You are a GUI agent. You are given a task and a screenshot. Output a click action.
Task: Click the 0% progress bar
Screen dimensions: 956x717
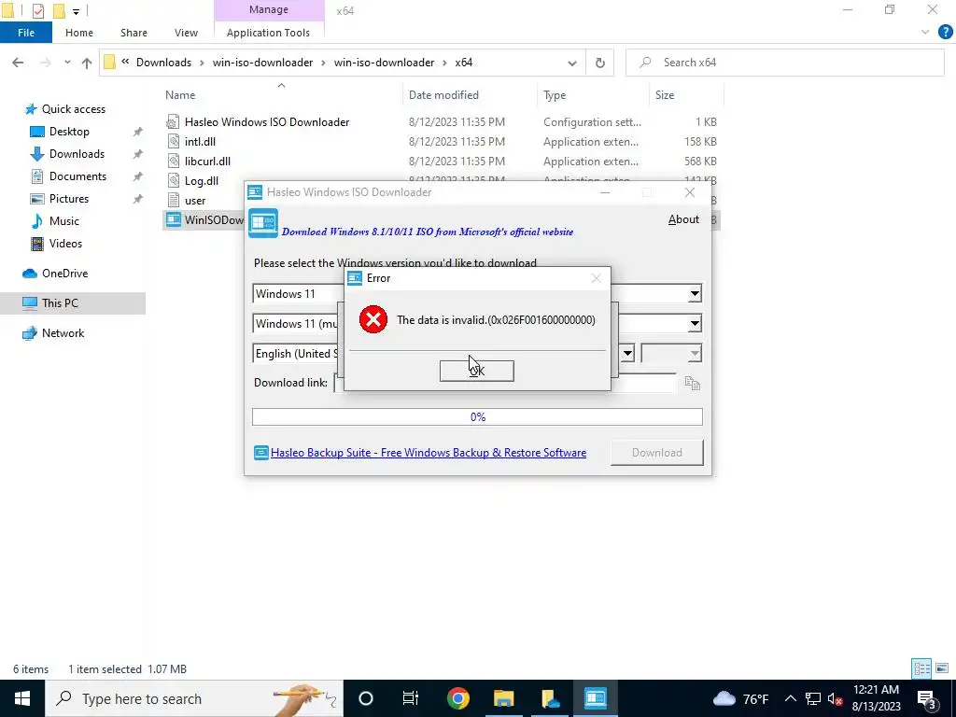click(x=477, y=417)
